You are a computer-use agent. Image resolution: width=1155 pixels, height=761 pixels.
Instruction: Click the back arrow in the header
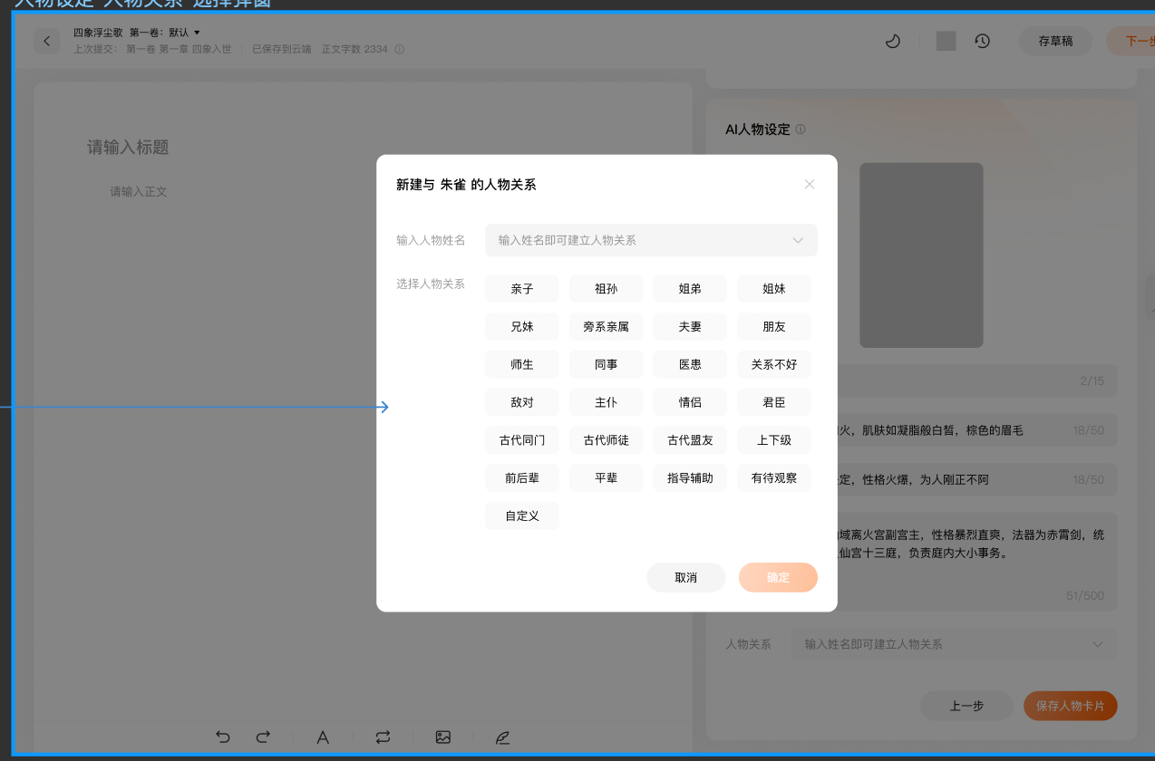coord(46,41)
